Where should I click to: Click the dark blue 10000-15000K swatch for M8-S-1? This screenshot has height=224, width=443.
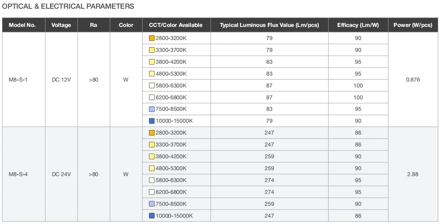point(151,121)
